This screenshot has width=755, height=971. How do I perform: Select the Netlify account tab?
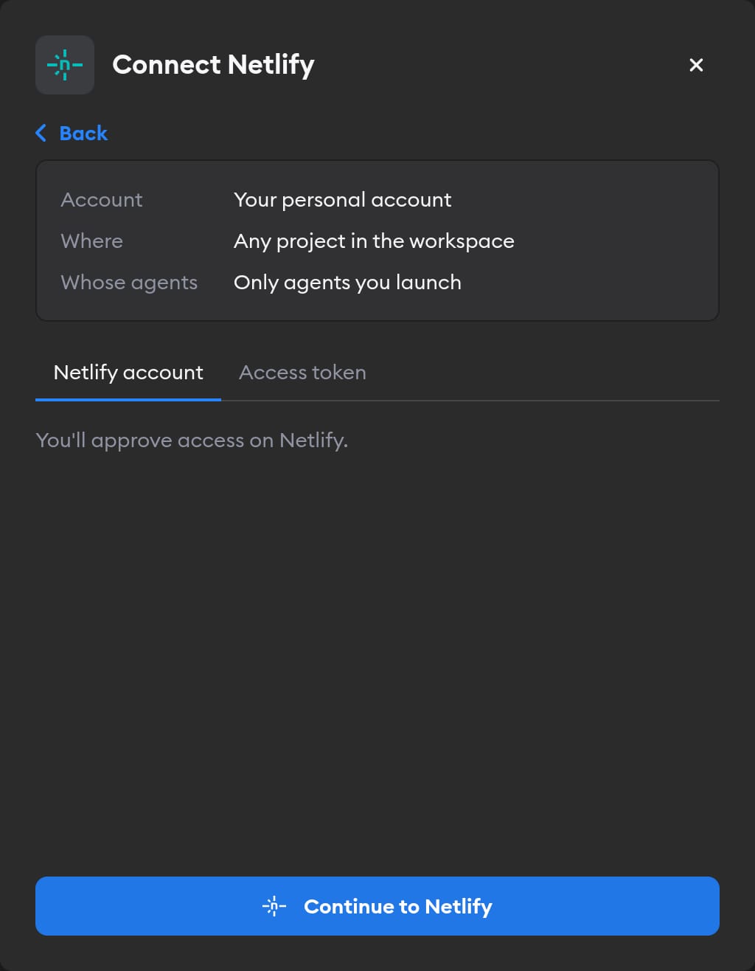[128, 373]
